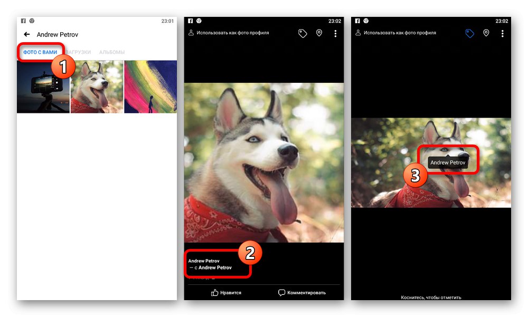Tap the comment bubble icon
The height and width of the screenshot is (317, 528).
coord(281,293)
